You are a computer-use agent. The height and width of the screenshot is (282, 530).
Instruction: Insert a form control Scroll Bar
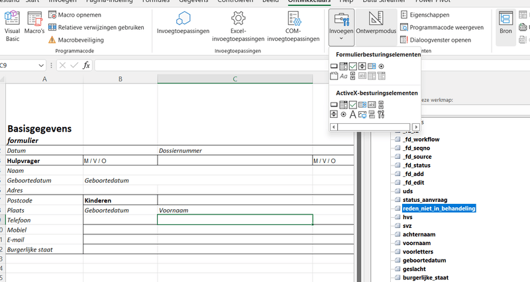352,76
